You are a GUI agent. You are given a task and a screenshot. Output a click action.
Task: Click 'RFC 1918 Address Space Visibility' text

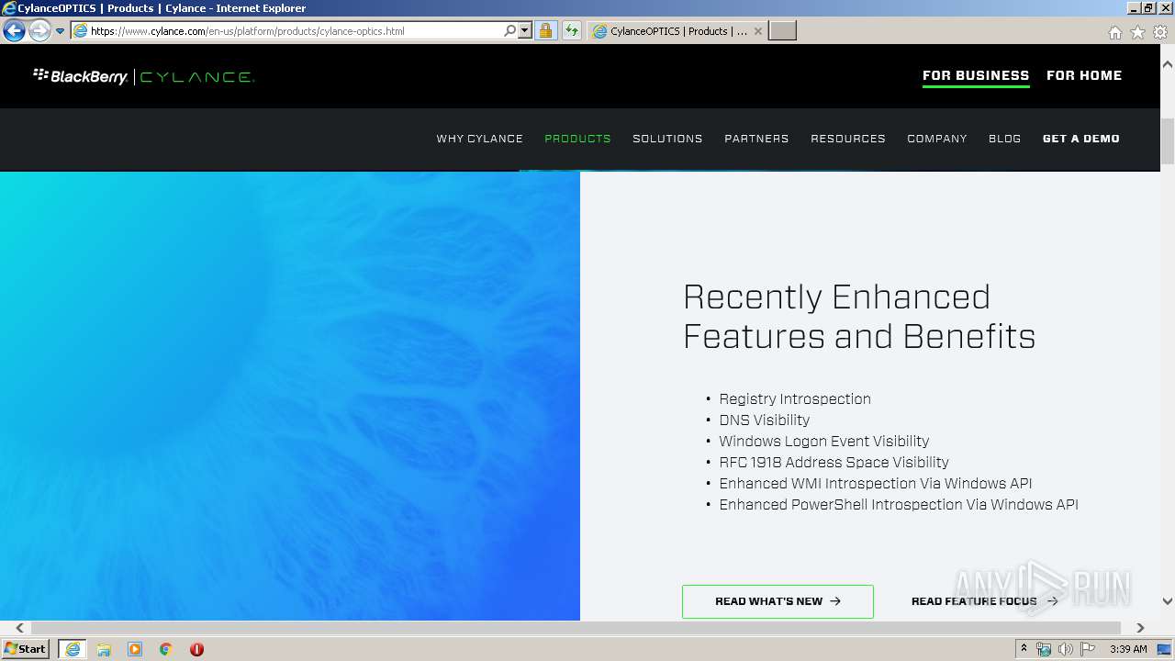tap(834, 463)
